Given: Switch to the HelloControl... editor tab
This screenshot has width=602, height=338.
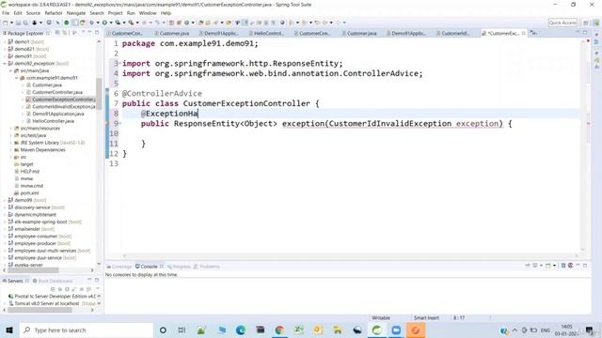Looking at the screenshot, I should click(268, 34).
